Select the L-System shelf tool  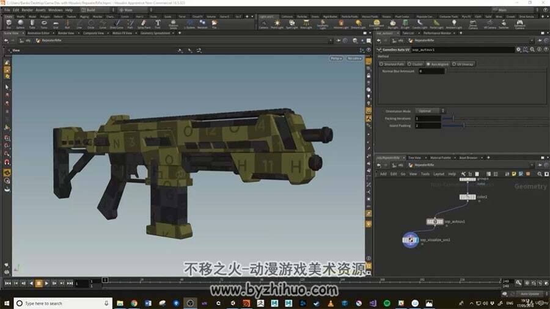(x=190, y=24)
